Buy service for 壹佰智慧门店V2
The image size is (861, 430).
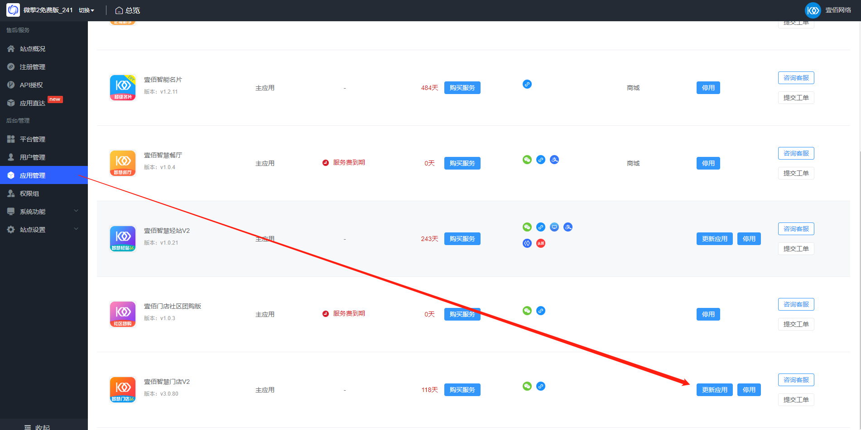(462, 390)
